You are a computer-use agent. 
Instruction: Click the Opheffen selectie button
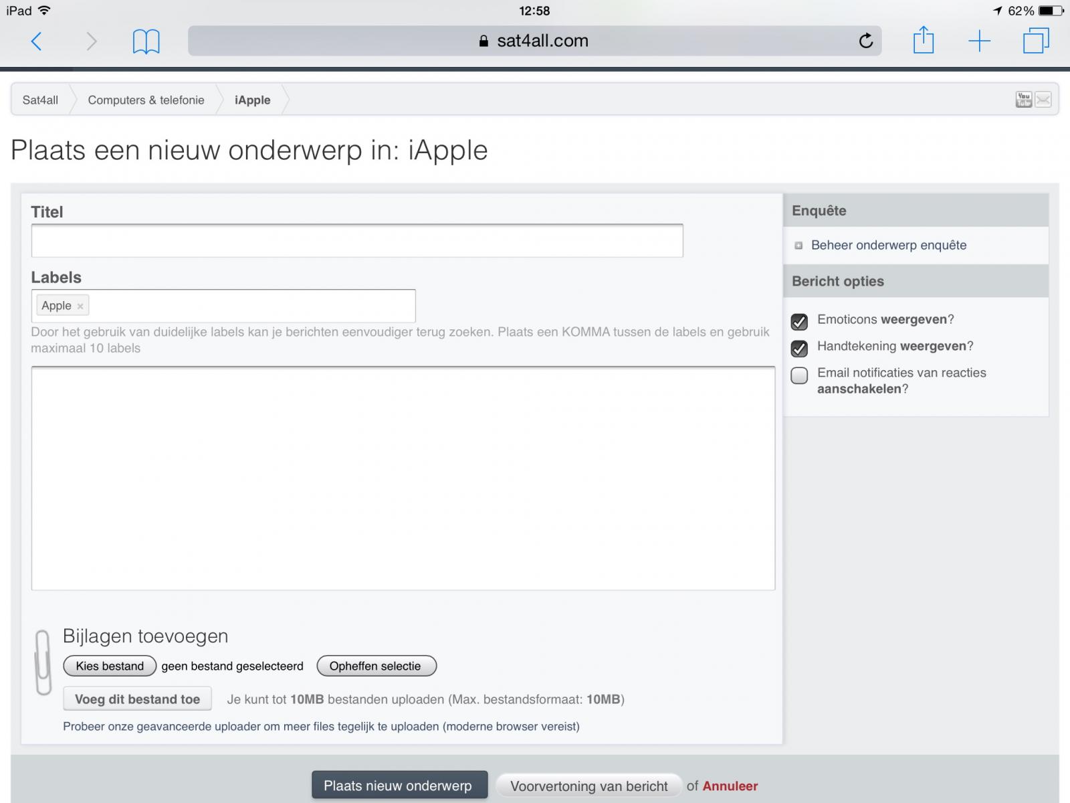(x=376, y=666)
